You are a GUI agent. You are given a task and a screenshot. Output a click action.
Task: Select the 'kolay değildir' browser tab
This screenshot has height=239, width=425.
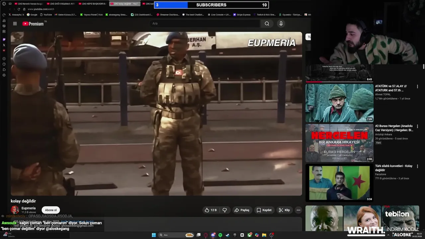(125, 4)
